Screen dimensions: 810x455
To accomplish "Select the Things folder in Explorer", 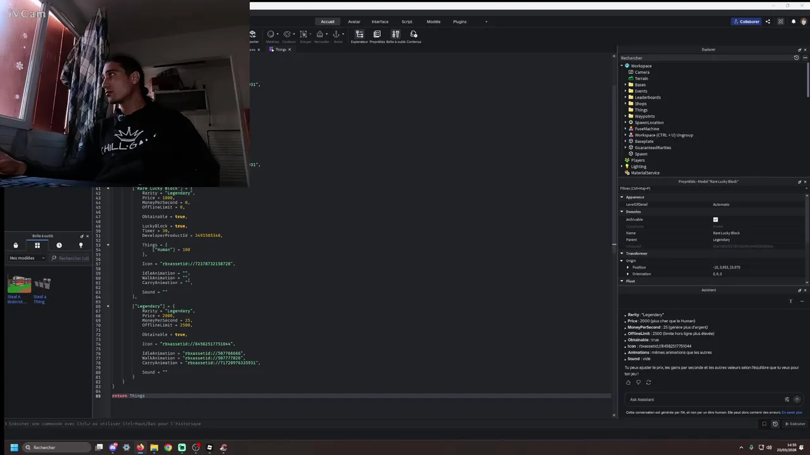I will click(x=640, y=110).
